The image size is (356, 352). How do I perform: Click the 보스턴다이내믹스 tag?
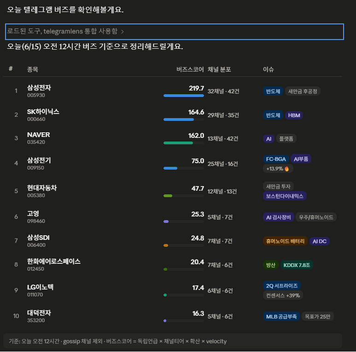pos(285,196)
